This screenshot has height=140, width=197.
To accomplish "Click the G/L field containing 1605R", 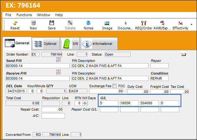I will coord(129,103).
